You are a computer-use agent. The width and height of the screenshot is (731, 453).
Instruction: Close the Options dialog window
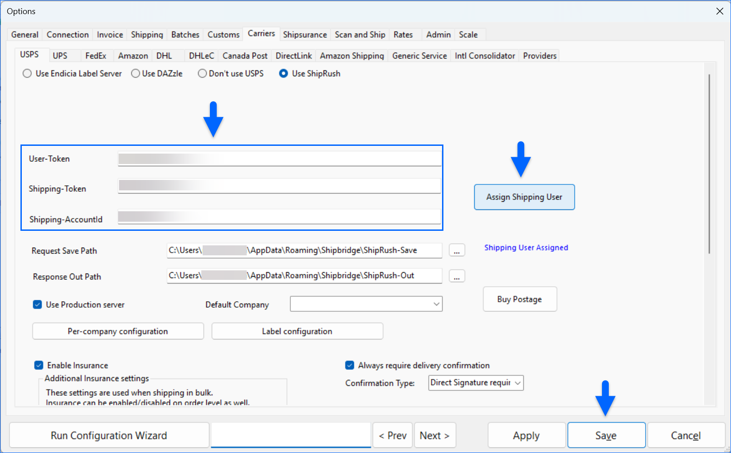coord(720,11)
